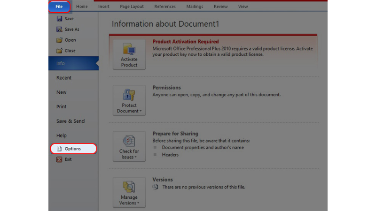Click the Activate Product button
This screenshot has width=376, height=211.
[x=129, y=54]
